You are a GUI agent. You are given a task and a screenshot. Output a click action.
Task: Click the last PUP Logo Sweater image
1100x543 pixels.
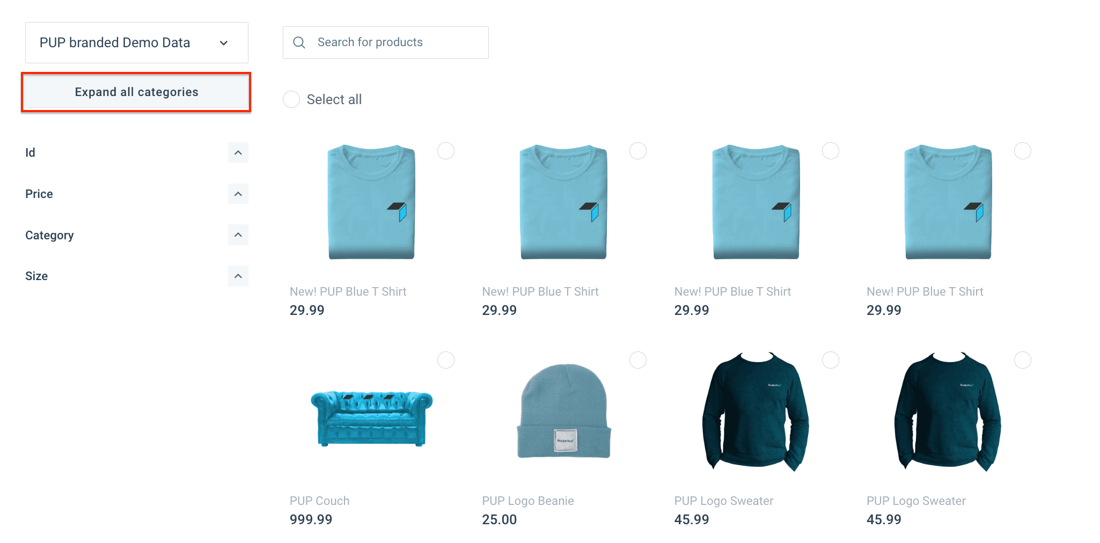[948, 412]
